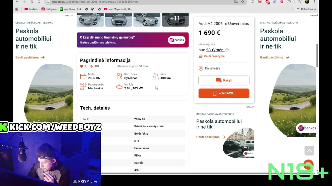Click the page vertical scrollbar thumb

317,56
